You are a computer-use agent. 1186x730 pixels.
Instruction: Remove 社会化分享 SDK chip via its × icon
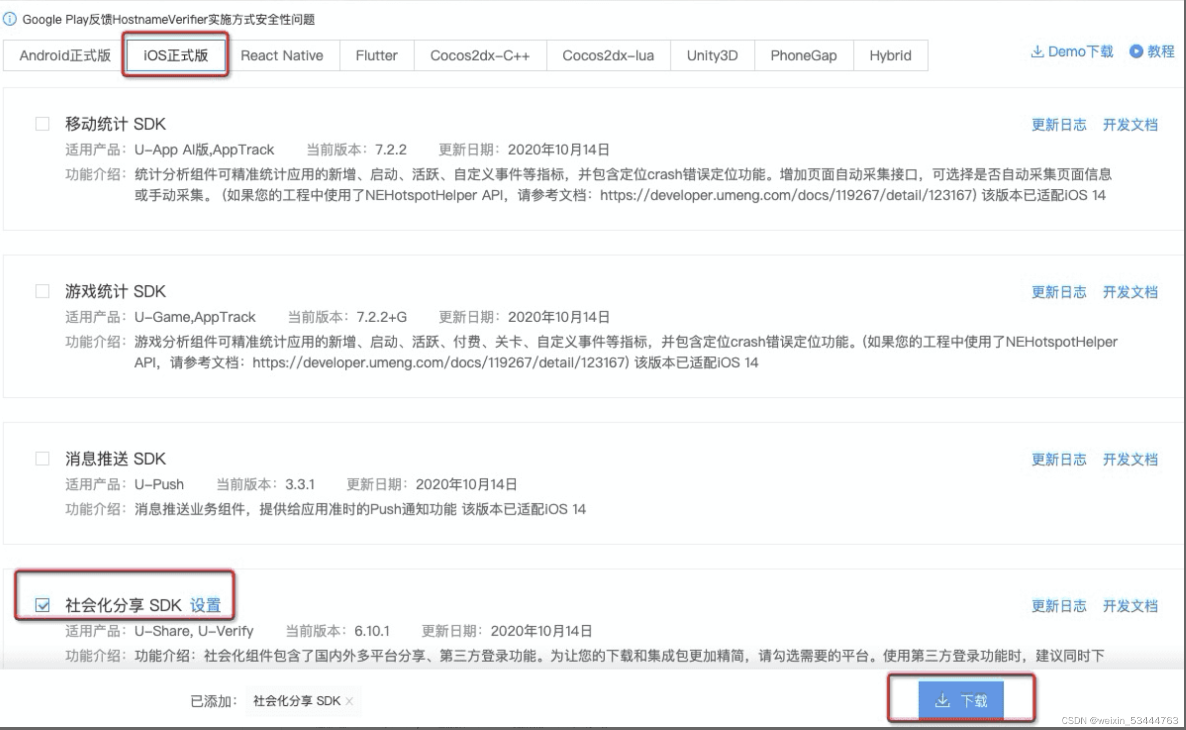coord(350,701)
